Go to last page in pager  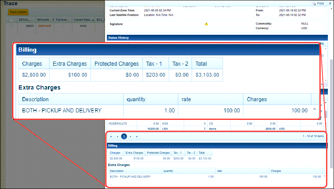pyautogui.click(x=137, y=136)
